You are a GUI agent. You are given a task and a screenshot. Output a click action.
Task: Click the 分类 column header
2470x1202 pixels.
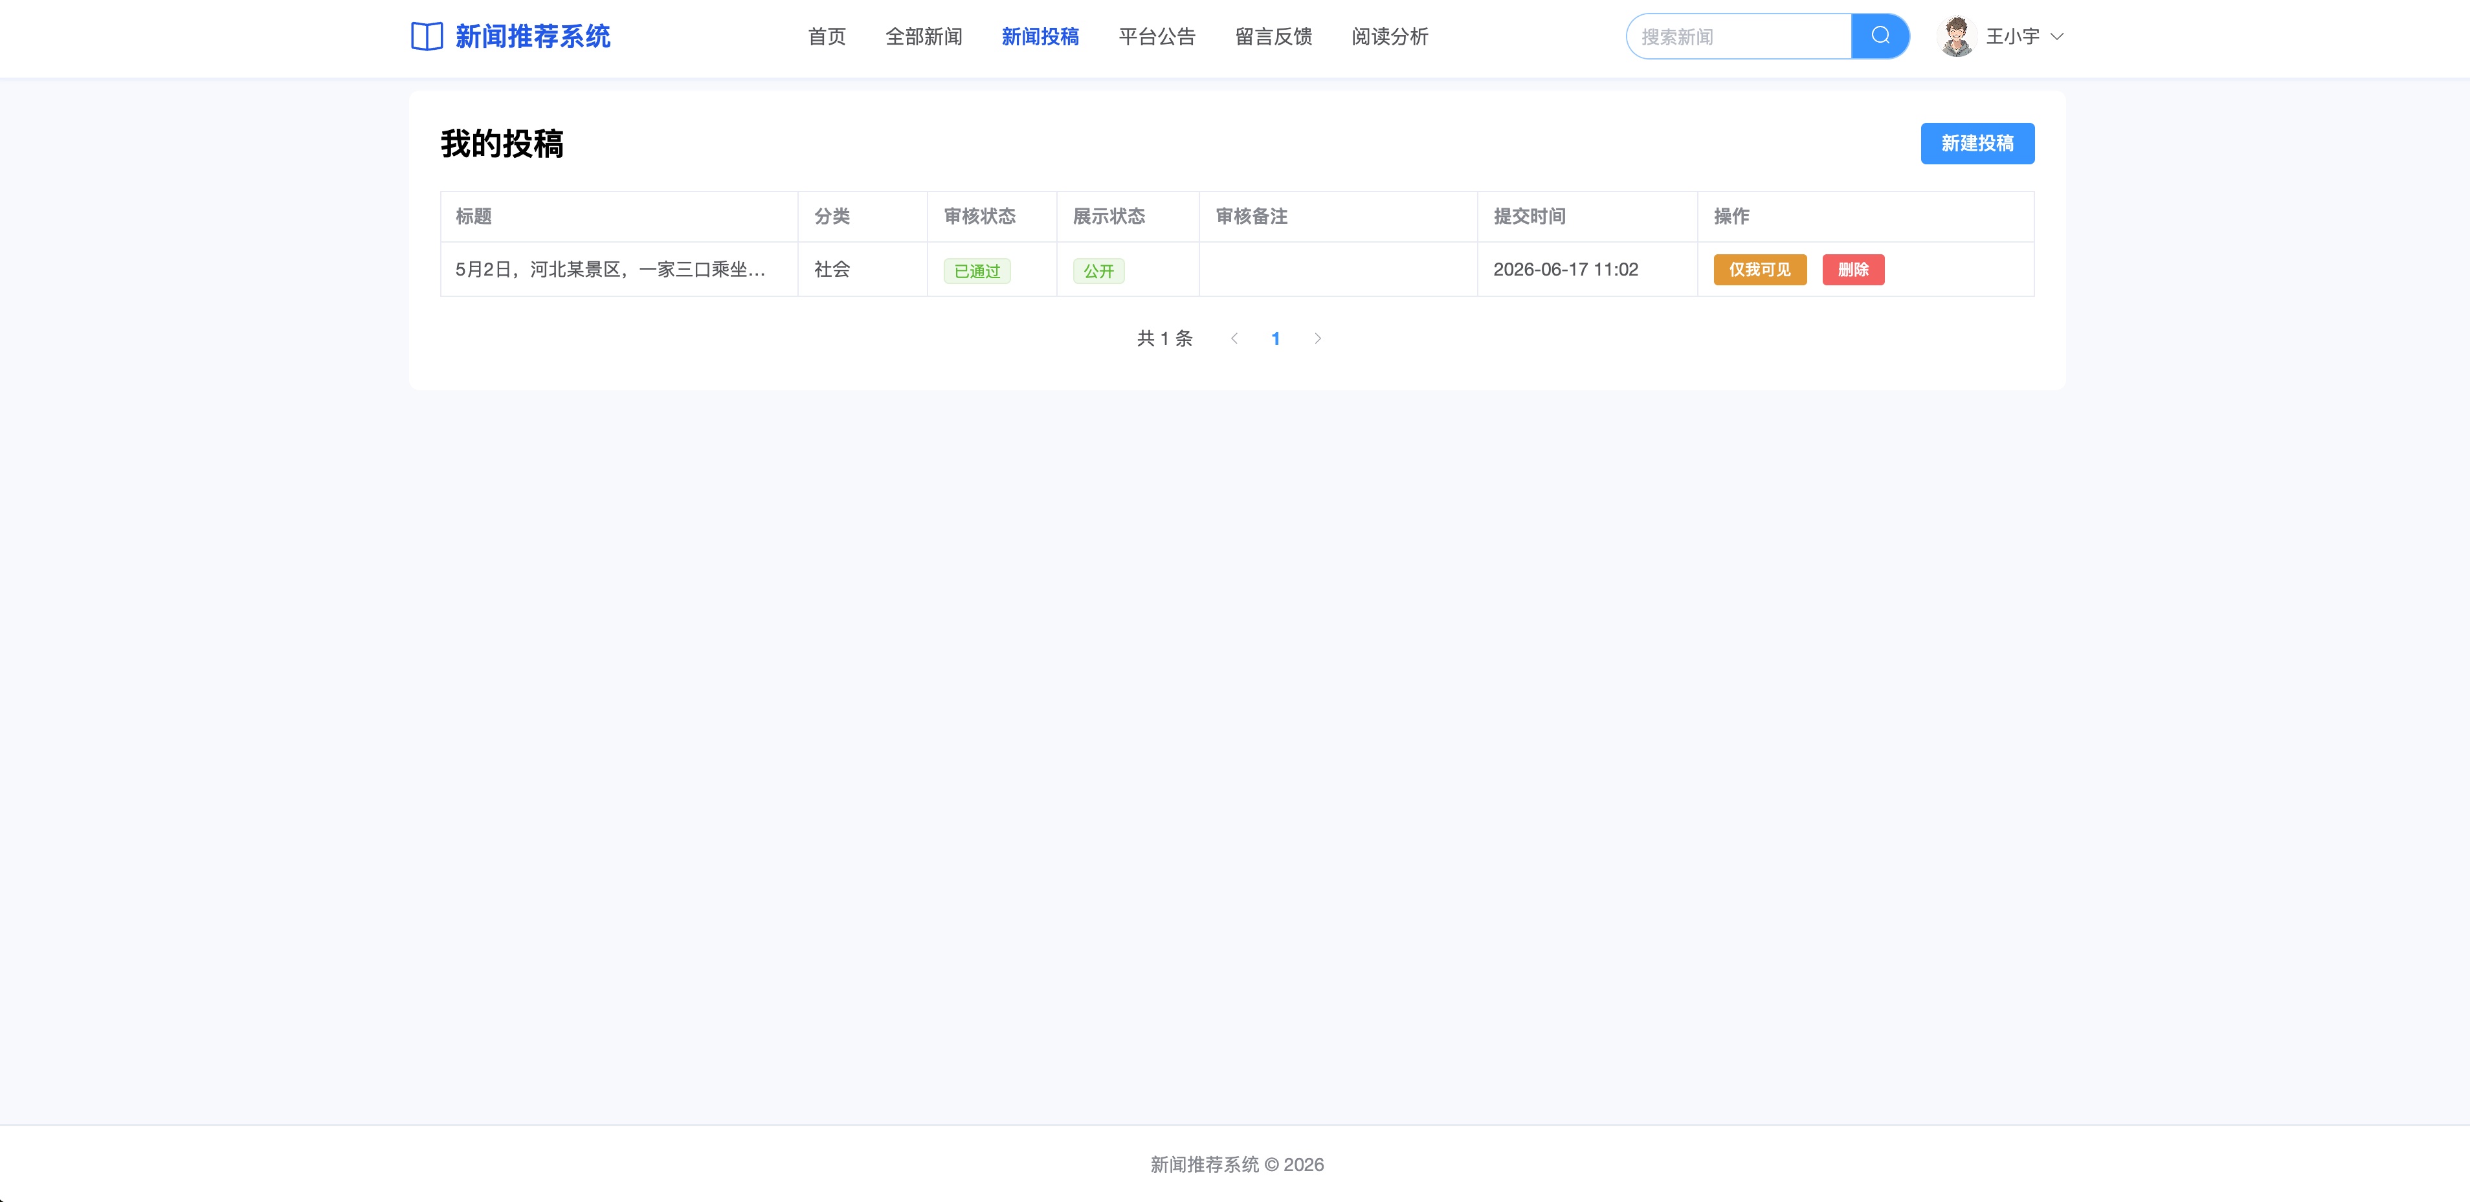[832, 215]
